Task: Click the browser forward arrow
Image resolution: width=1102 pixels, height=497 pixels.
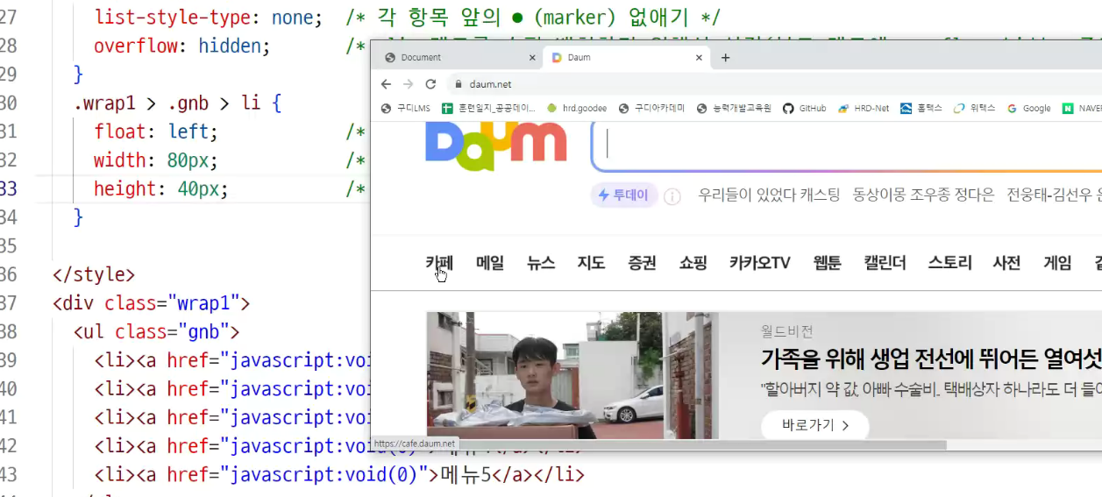Action: 408,84
